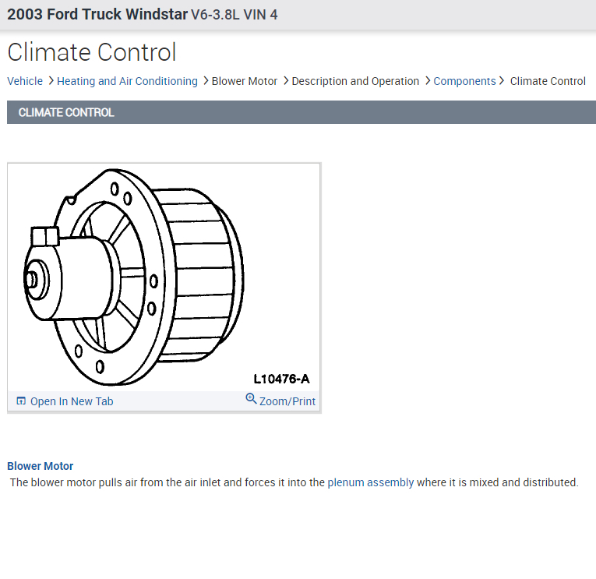
Task: Open the open-in-new-tab icon under diagram
Action: pyautogui.click(x=21, y=401)
